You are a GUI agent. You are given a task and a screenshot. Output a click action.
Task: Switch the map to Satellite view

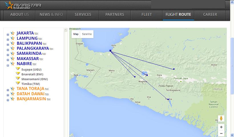(x=87, y=34)
